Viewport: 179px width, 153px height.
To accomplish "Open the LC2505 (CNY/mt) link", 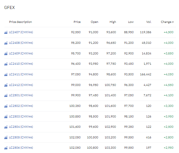I will click(21, 137).
